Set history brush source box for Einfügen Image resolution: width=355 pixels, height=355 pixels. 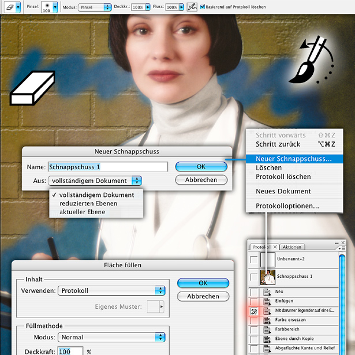(254, 301)
